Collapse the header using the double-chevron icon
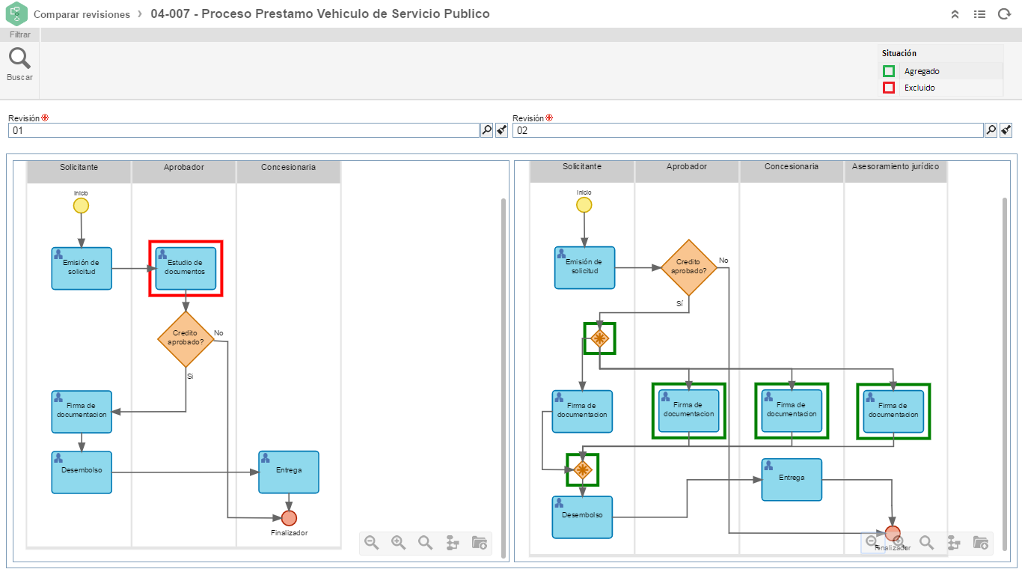 click(955, 13)
